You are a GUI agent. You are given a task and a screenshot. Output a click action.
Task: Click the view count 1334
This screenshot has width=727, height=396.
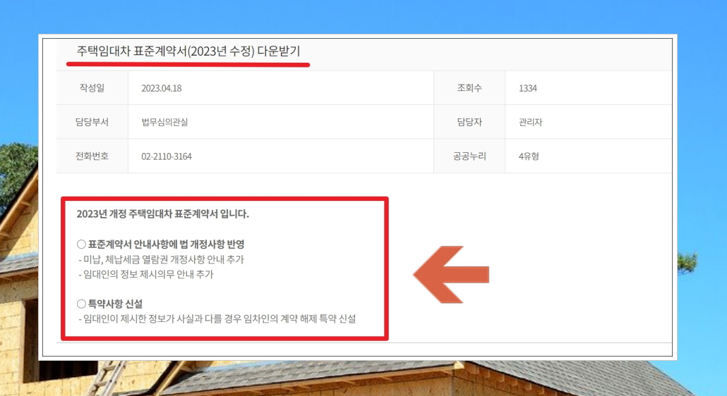click(x=528, y=88)
